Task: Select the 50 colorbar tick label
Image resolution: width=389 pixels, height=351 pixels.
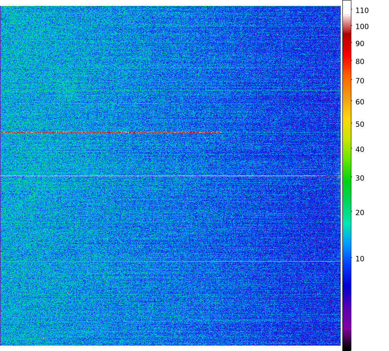Action: [360, 124]
